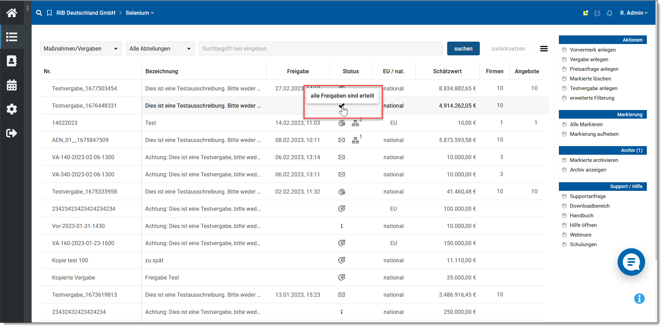Open Handbuch link
This screenshot has height=328, width=663.
(582, 216)
